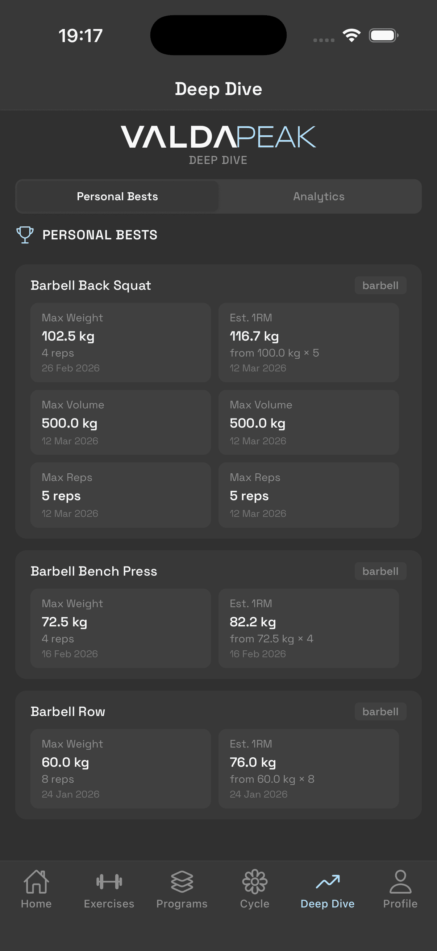Tap the battery indicator in status bar

383,35
